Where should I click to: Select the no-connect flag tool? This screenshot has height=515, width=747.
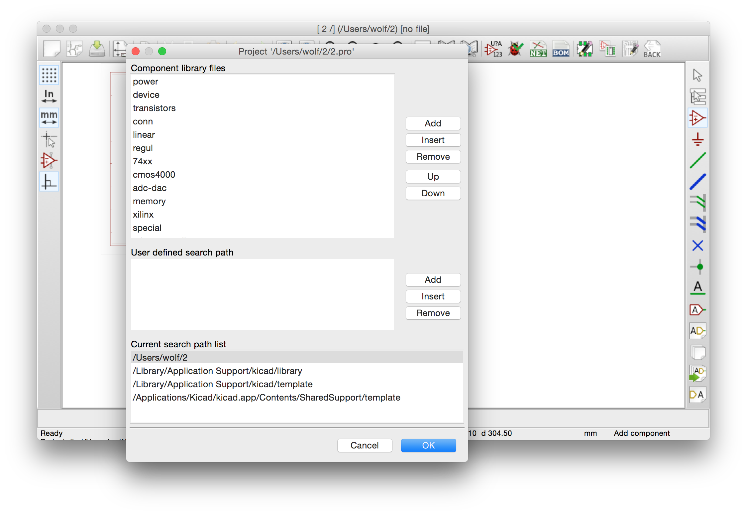[x=697, y=246]
